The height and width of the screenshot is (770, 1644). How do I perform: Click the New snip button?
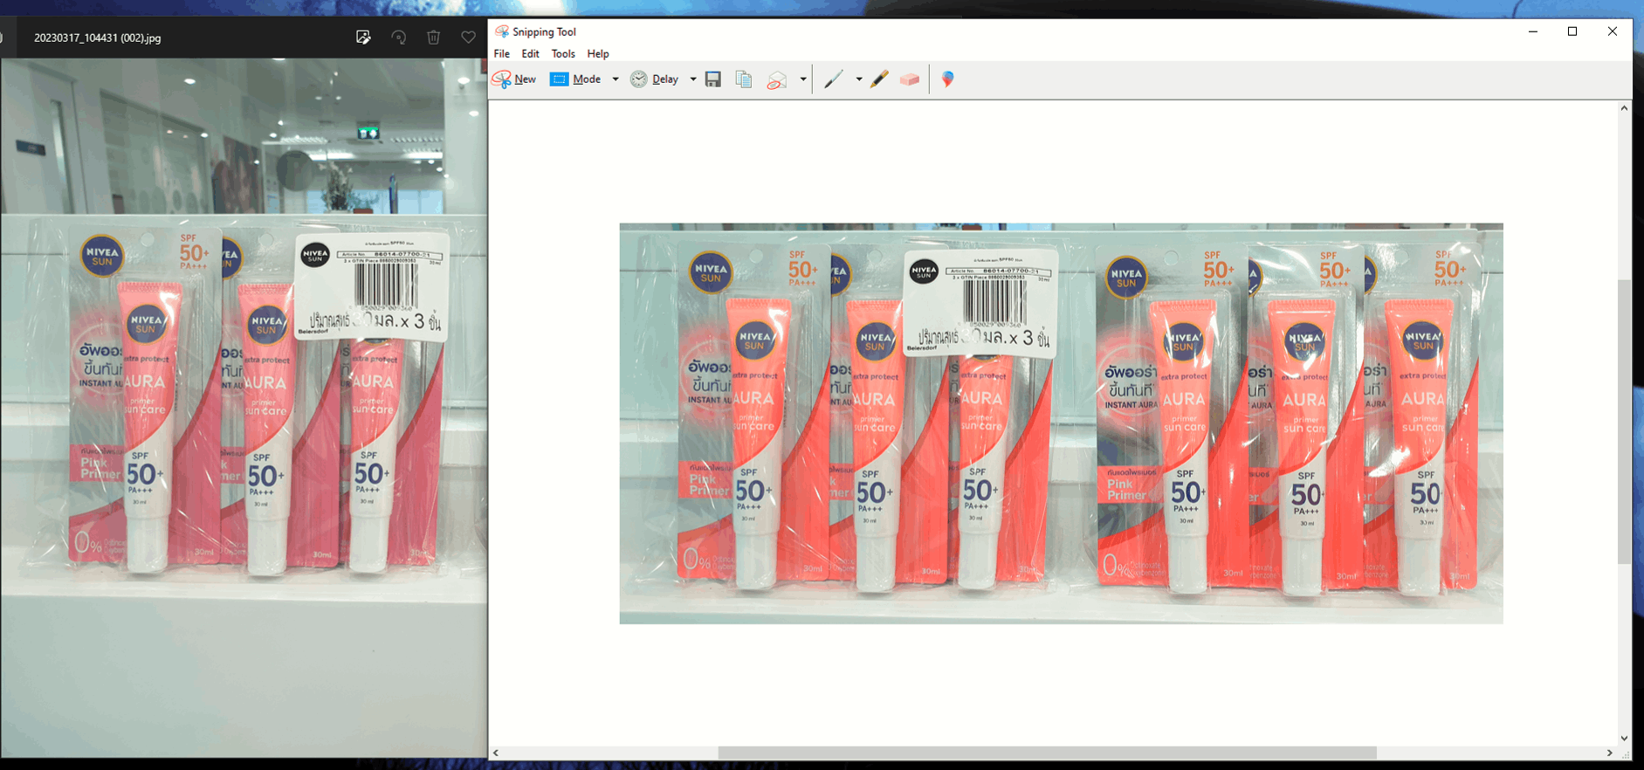514,79
